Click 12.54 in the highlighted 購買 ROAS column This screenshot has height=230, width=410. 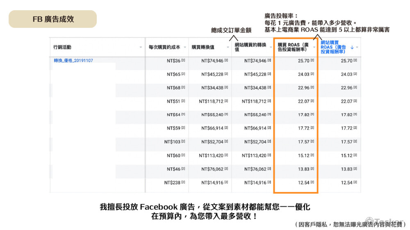(303, 183)
